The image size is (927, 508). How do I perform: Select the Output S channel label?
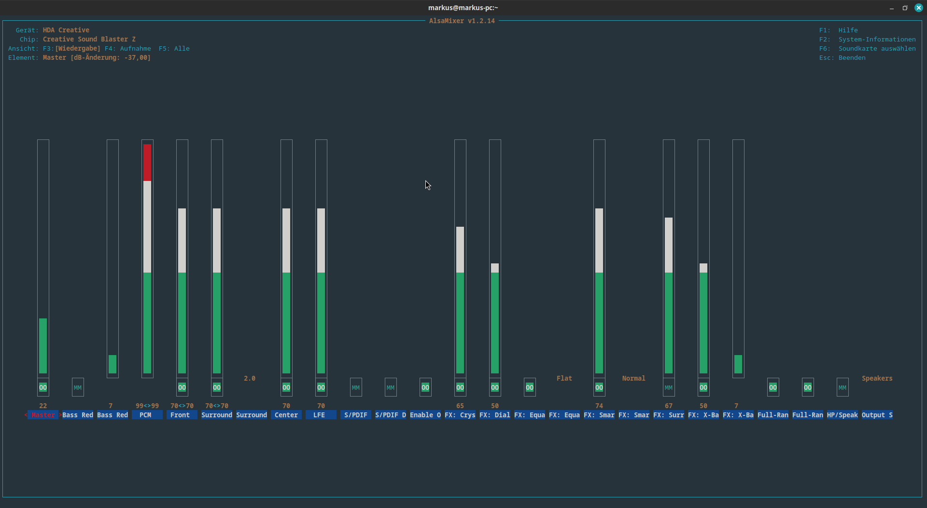(x=877, y=415)
